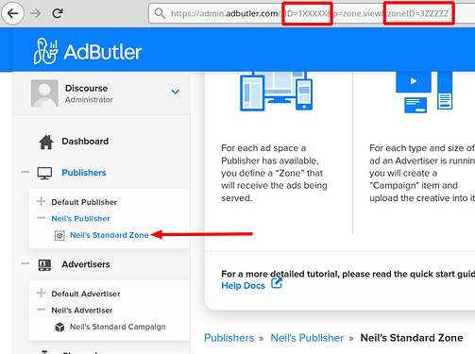Click the Campaign video ad illustration
The height and width of the screenshot is (354, 475).
click(424, 92)
